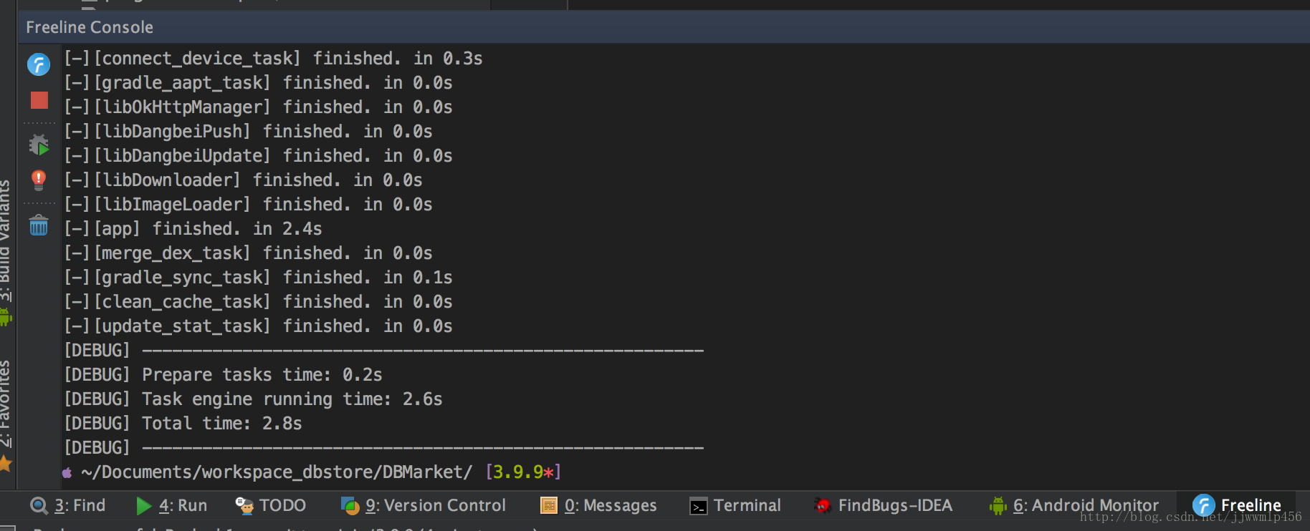The height and width of the screenshot is (531, 1310).
Task: Open the TODO tool window
Action: pos(271,505)
